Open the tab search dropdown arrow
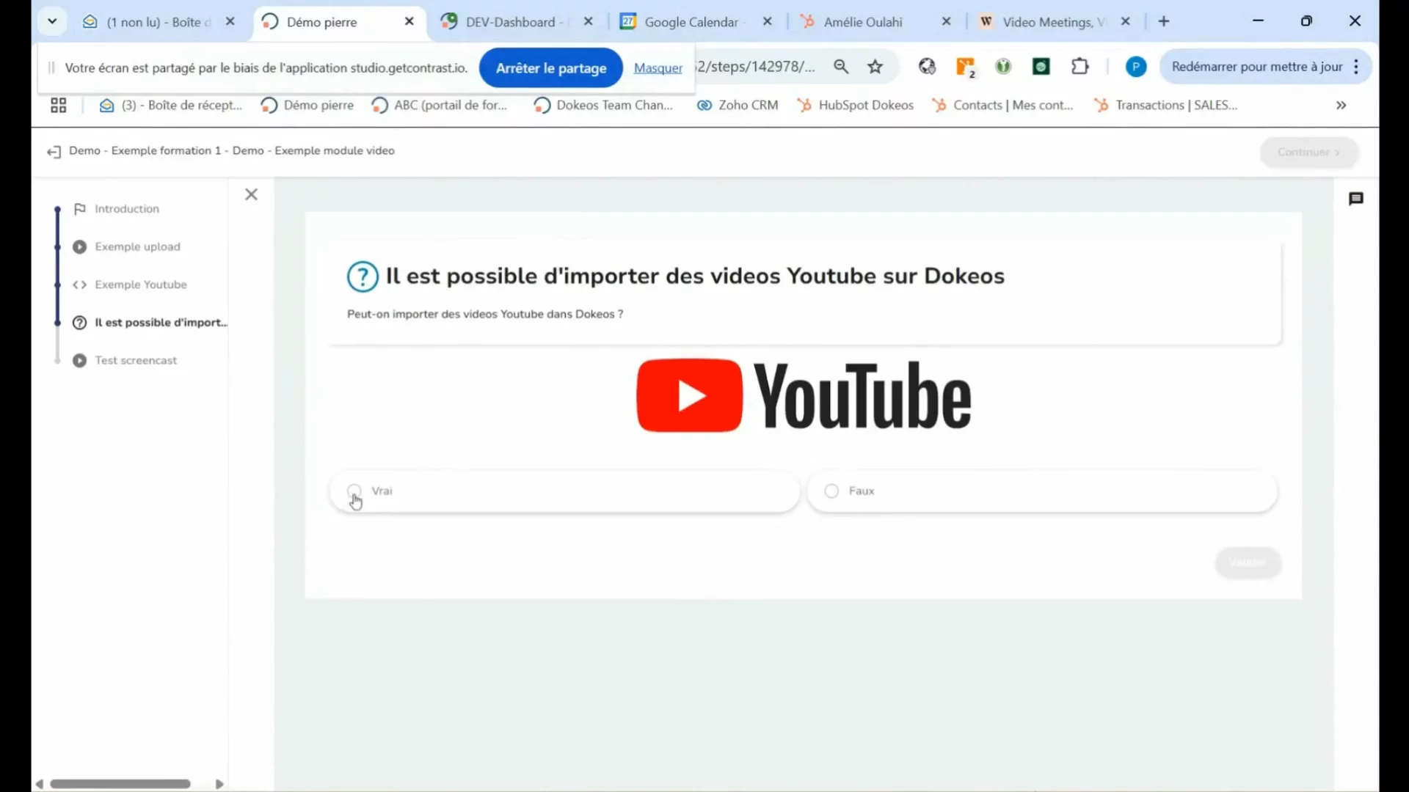This screenshot has height=792, width=1409. coord(52,21)
